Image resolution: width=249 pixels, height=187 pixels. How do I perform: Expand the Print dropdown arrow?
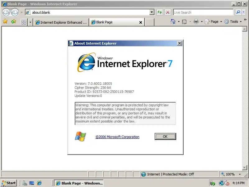pyautogui.click(x=202, y=22)
